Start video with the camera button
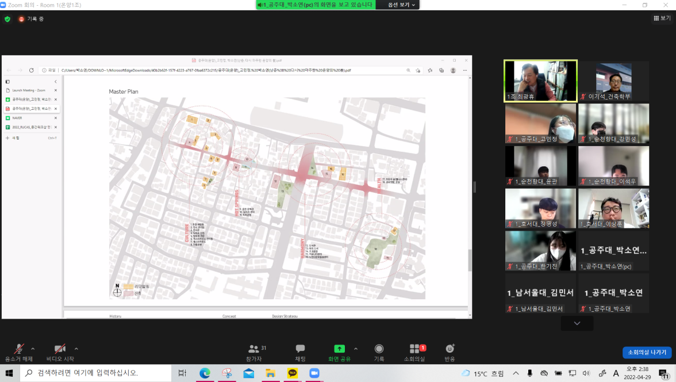Screen dimensions: 676x382 tap(60, 349)
